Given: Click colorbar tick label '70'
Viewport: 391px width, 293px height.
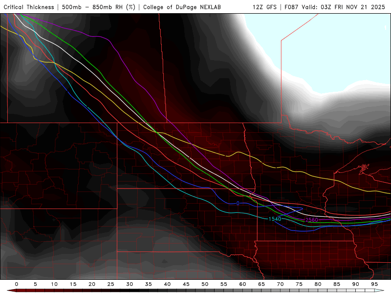Looking at the screenshot, I should (280, 284).
